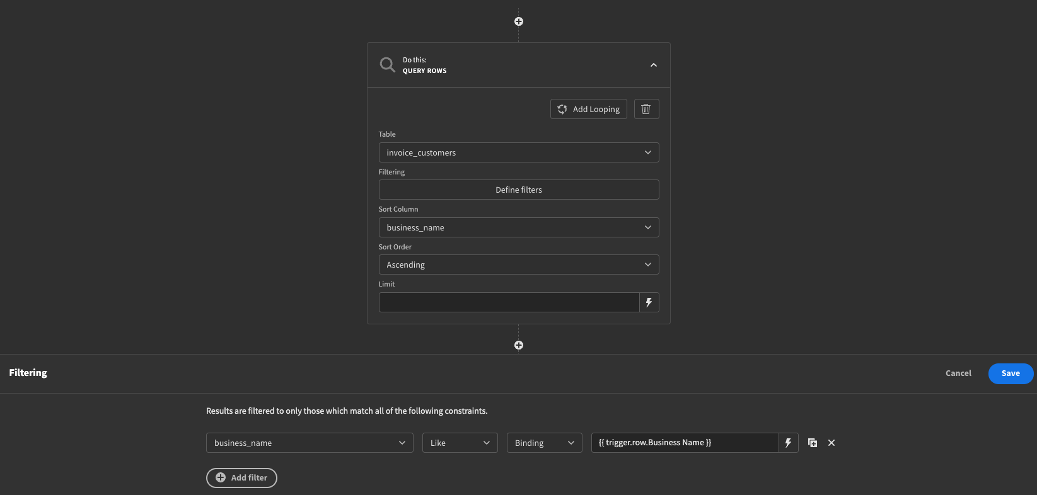The height and width of the screenshot is (495, 1037).
Task: Click the trash icon to delete step
Action: pyautogui.click(x=646, y=109)
